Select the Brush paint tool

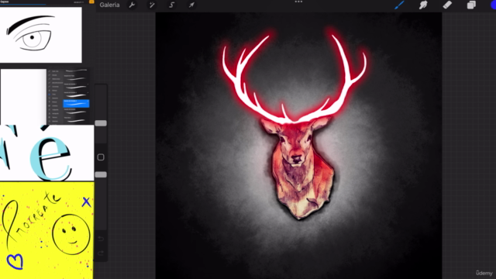[x=399, y=5]
